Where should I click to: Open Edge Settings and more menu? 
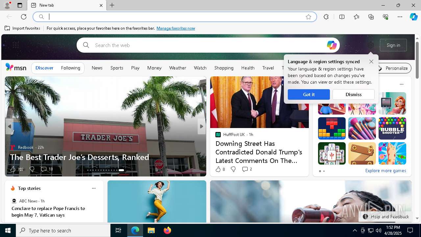(400, 17)
